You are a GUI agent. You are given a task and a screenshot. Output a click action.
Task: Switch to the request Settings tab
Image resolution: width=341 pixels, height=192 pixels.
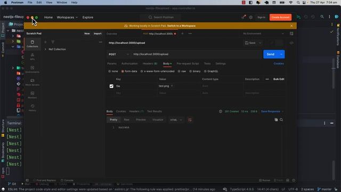221,63
